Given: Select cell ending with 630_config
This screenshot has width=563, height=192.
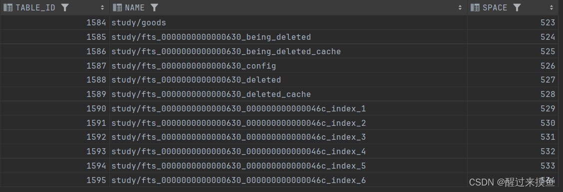Looking at the screenshot, I should pos(288,66).
